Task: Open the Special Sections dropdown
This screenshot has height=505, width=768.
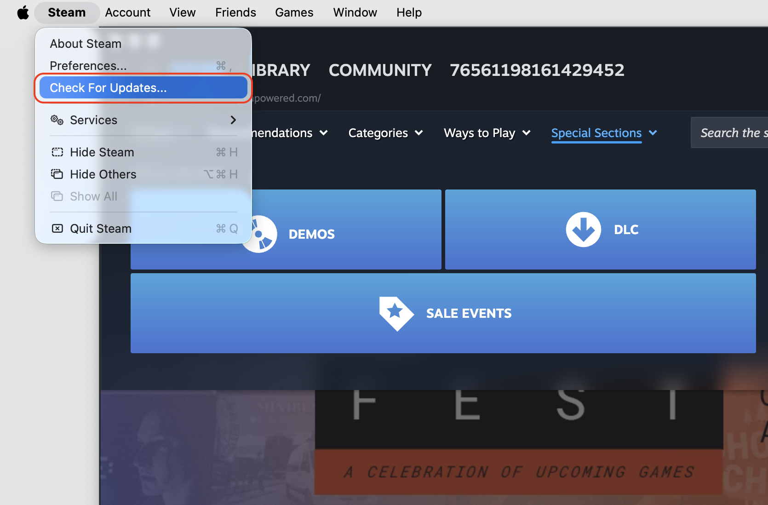Action: pos(604,133)
